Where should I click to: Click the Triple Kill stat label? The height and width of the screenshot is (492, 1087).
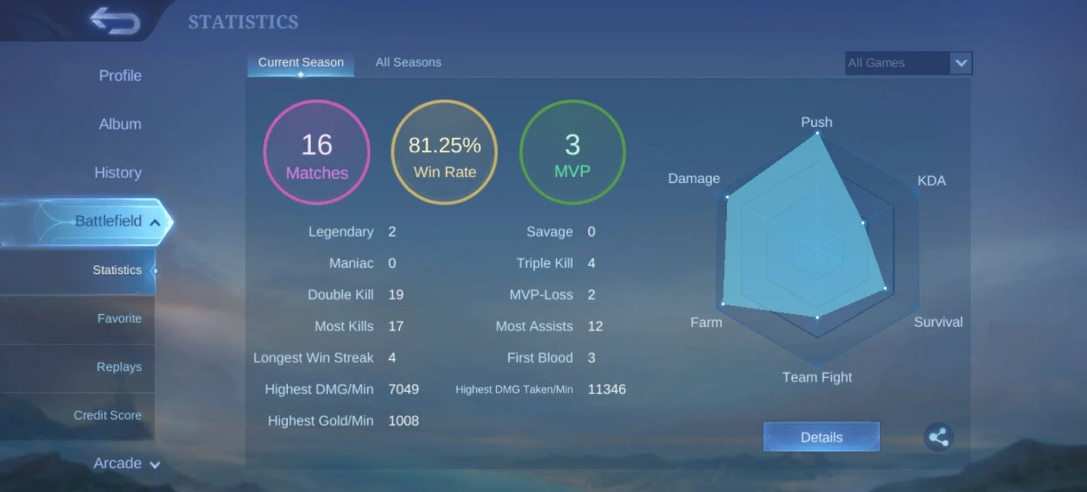click(545, 263)
